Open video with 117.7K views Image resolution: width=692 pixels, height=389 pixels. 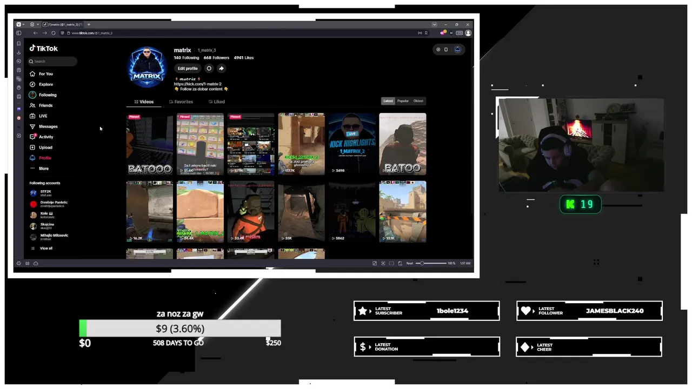(301, 144)
